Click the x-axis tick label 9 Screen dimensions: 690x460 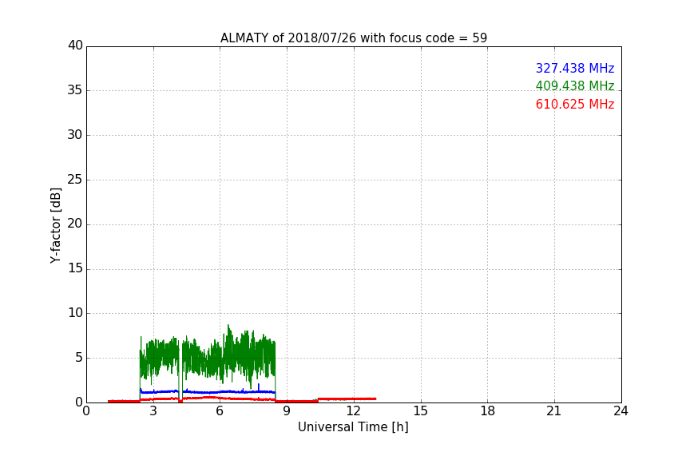coord(287,411)
